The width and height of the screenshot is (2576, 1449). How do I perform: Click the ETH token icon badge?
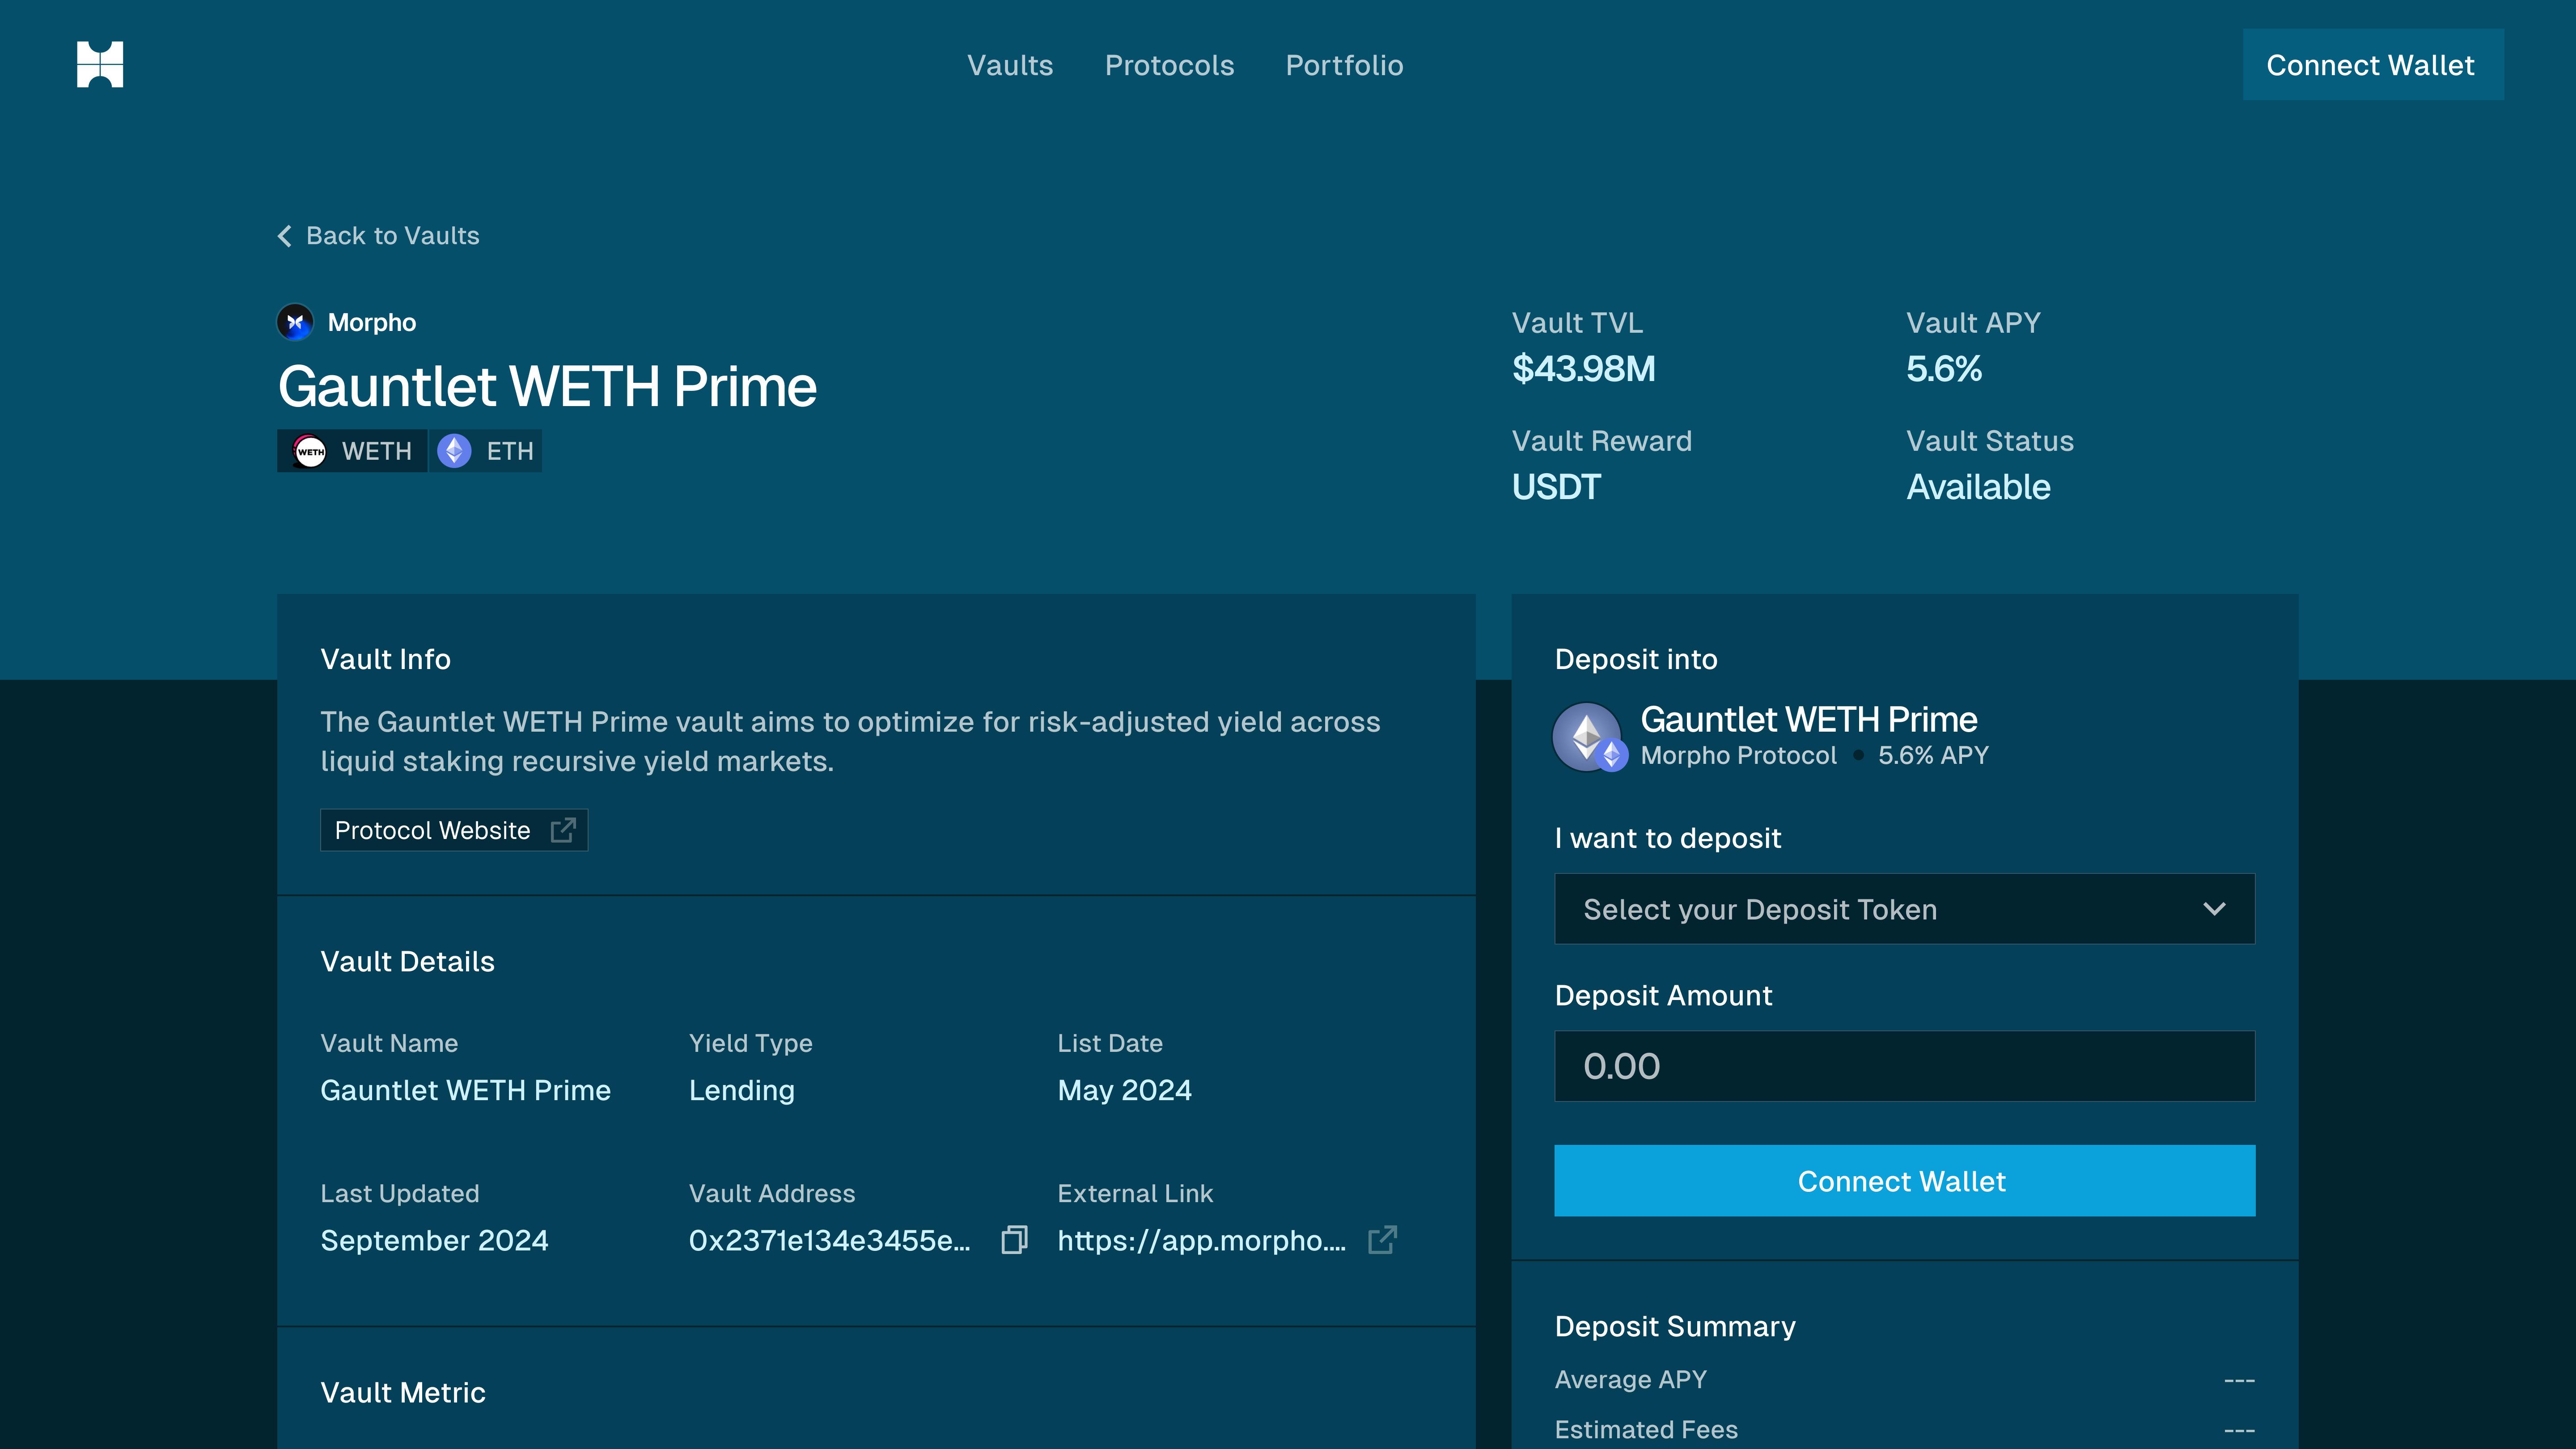pyautogui.click(x=455, y=451)
